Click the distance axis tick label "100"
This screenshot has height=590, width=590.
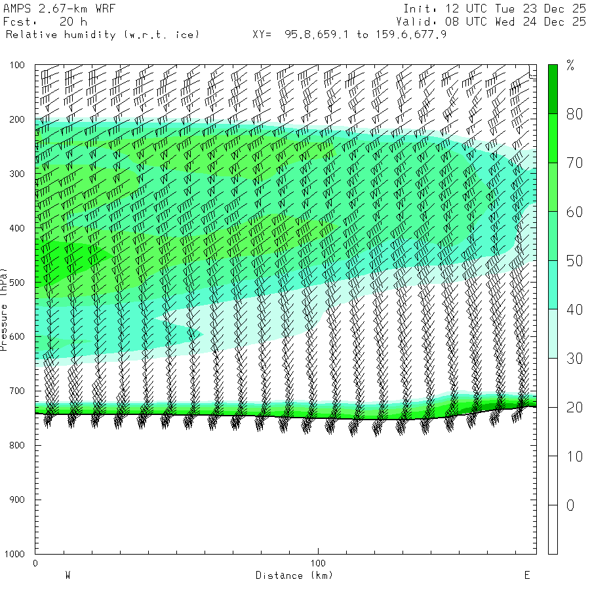click(x=318, y=563)
